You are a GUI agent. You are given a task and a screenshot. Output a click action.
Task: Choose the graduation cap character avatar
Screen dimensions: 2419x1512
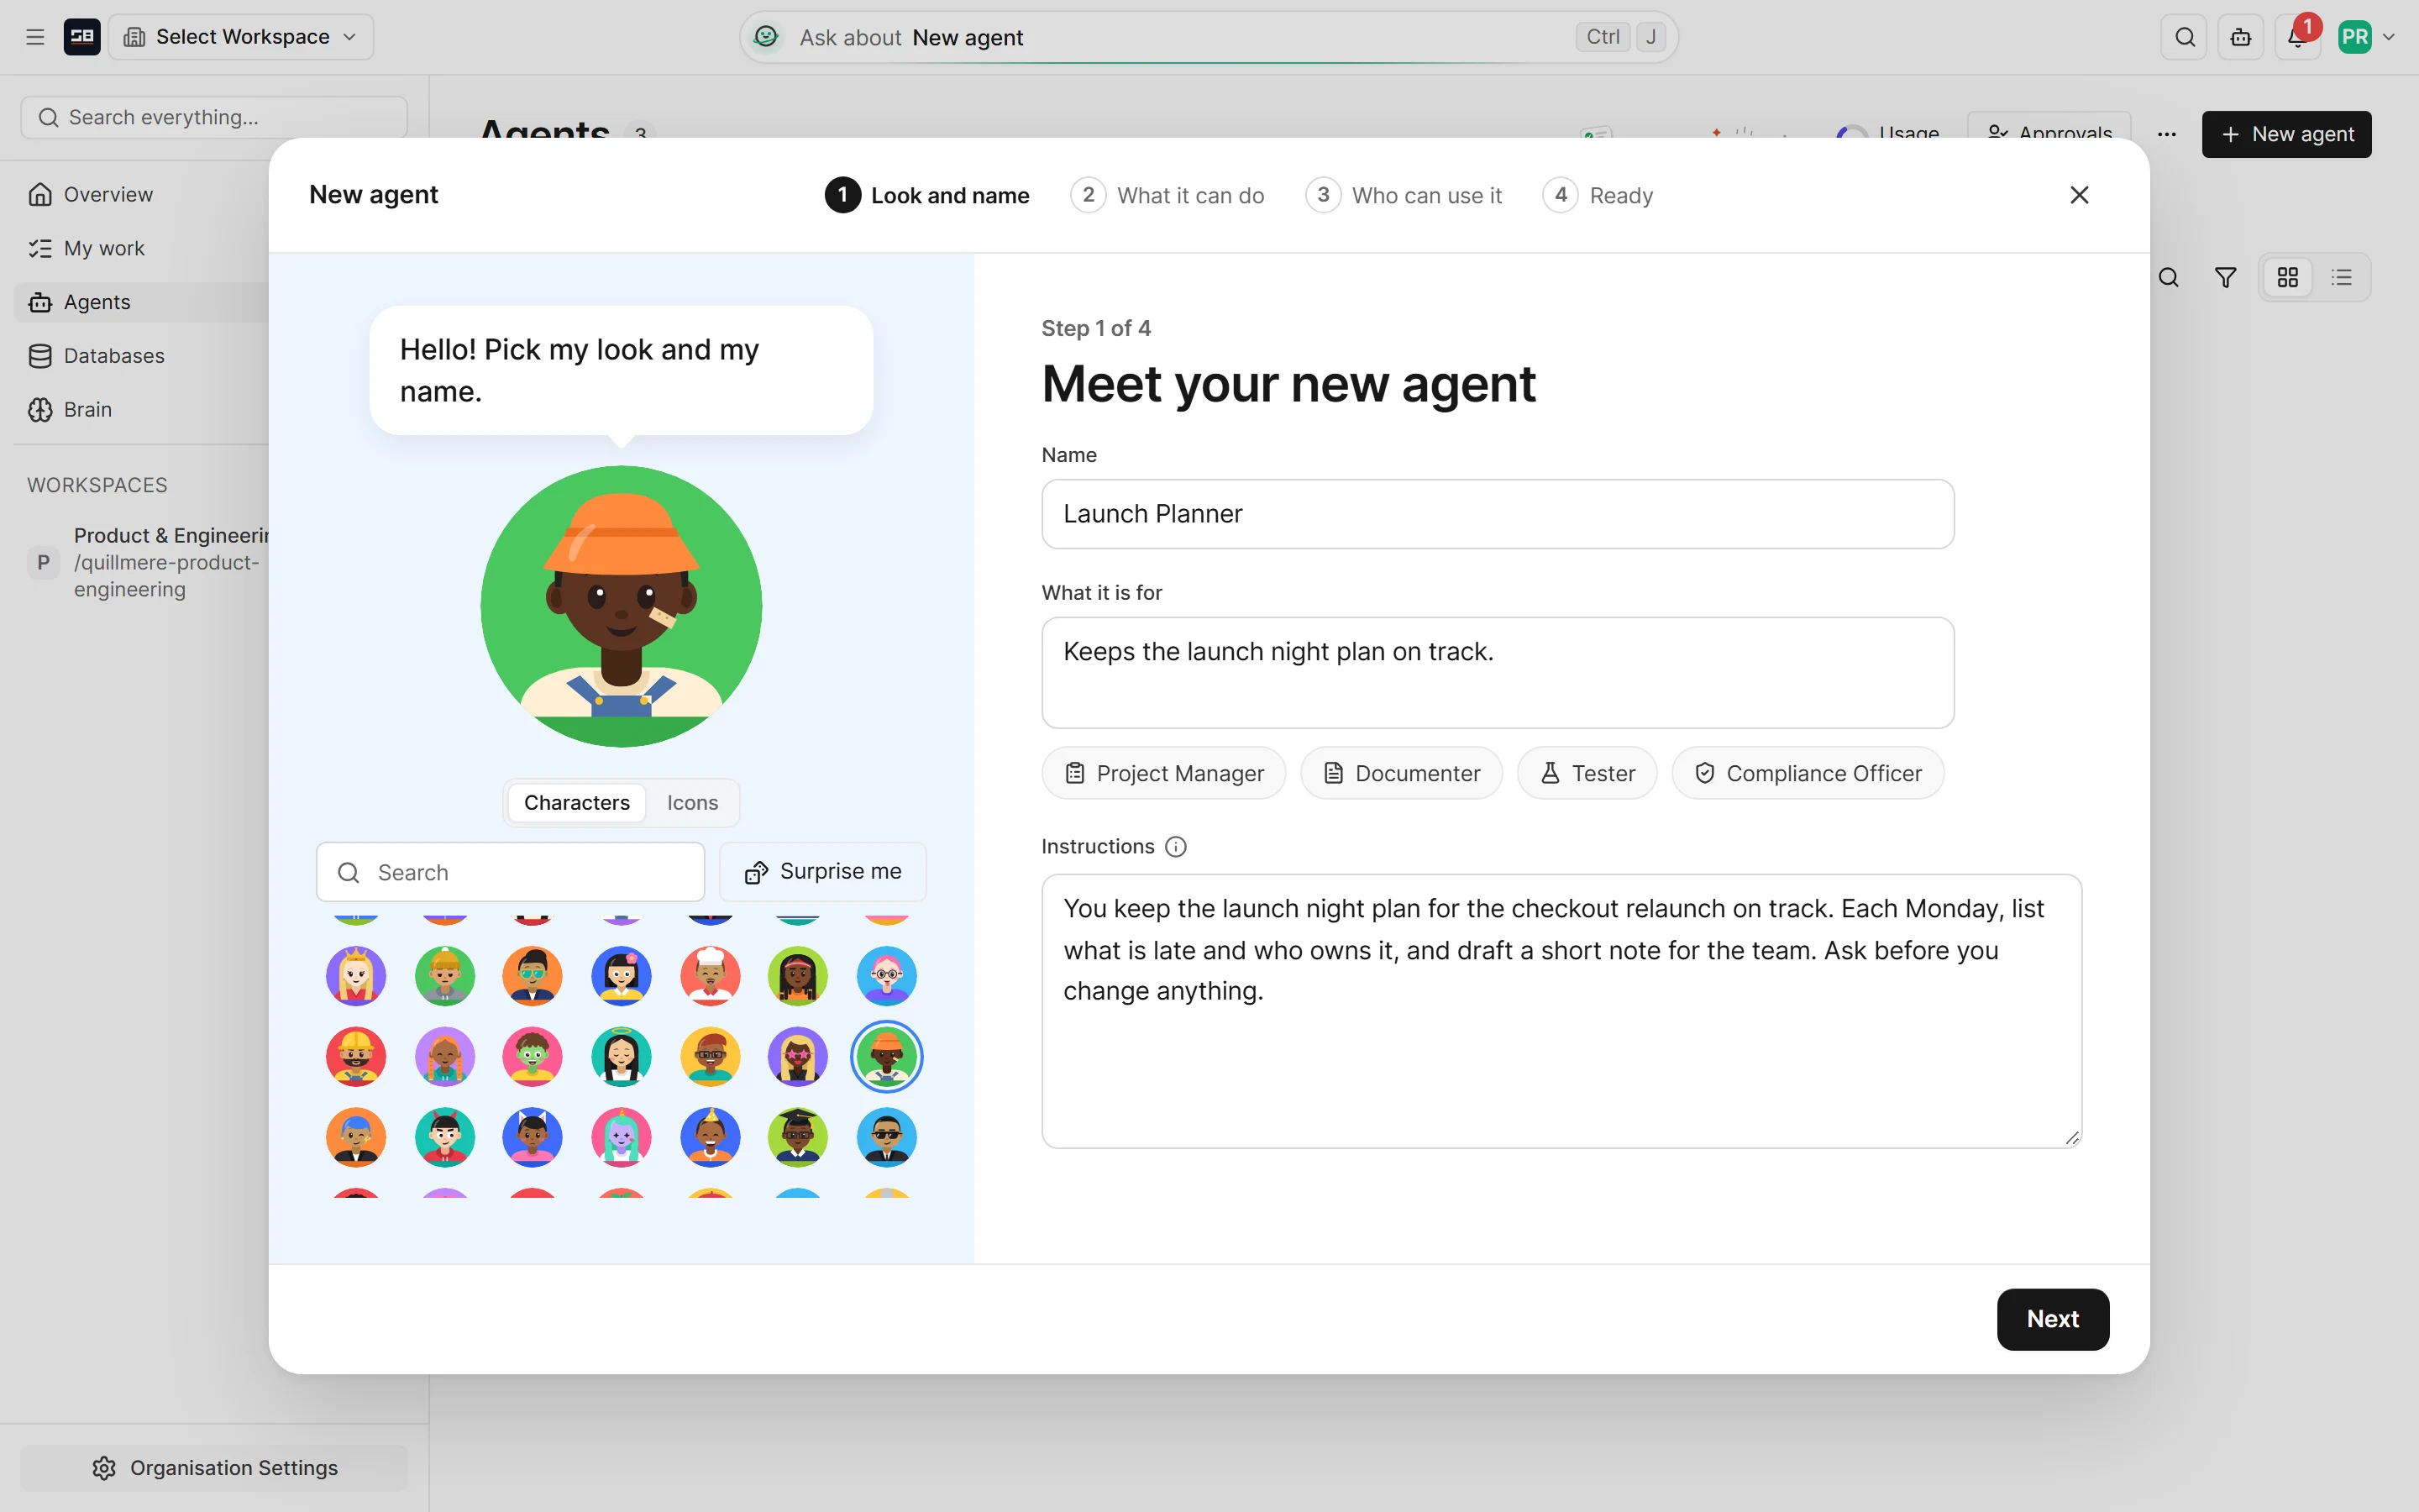click(798, 1137)
